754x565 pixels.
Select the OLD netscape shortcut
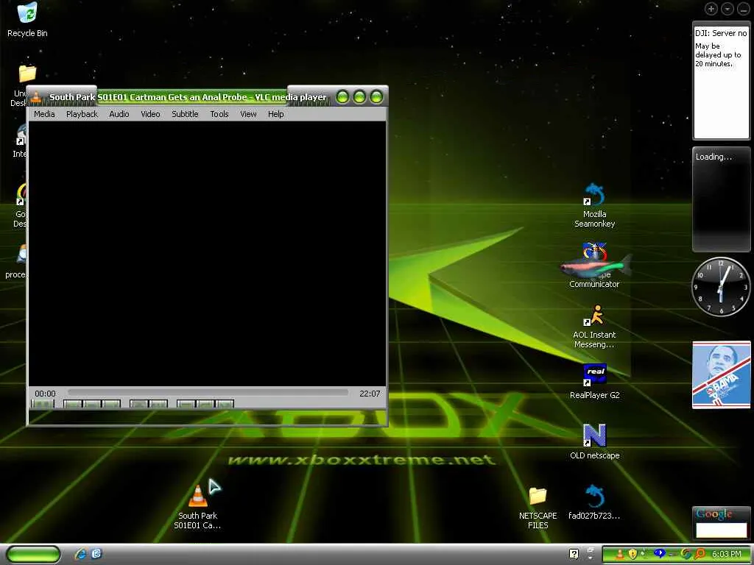point(594,441)
